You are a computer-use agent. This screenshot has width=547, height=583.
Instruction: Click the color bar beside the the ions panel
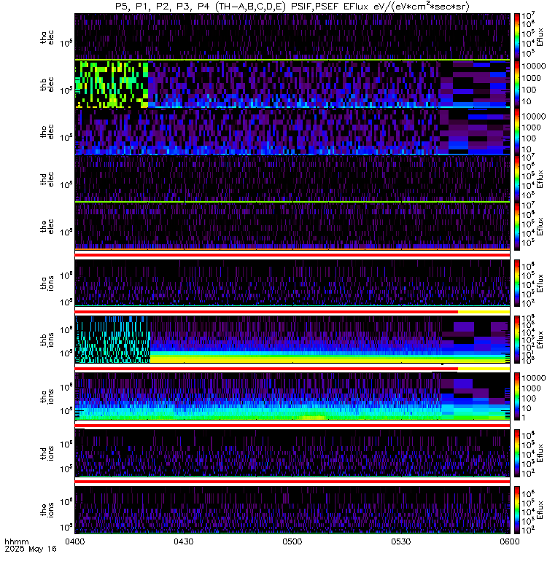(517, 509)
